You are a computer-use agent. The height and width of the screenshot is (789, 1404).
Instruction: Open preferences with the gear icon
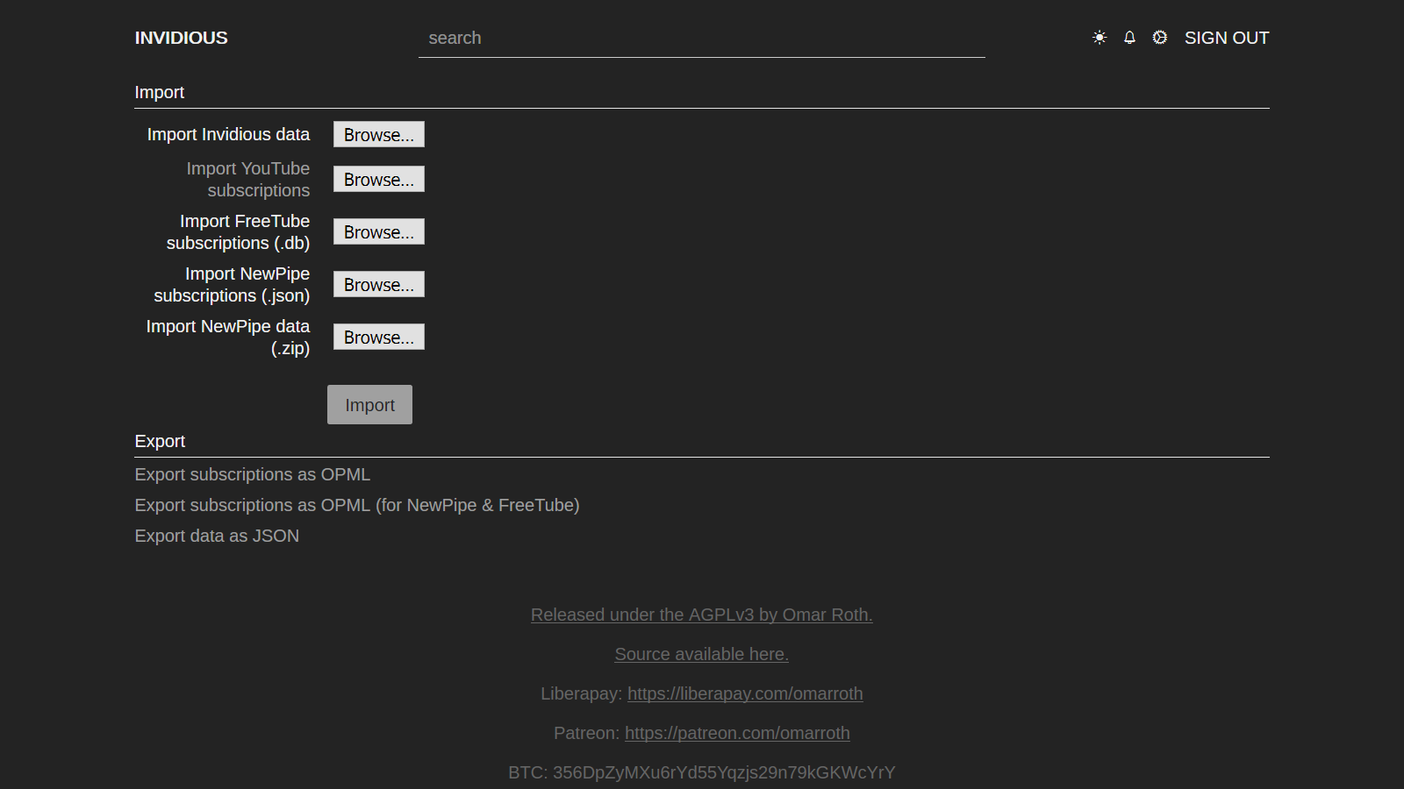click(x=1159, y=38)
